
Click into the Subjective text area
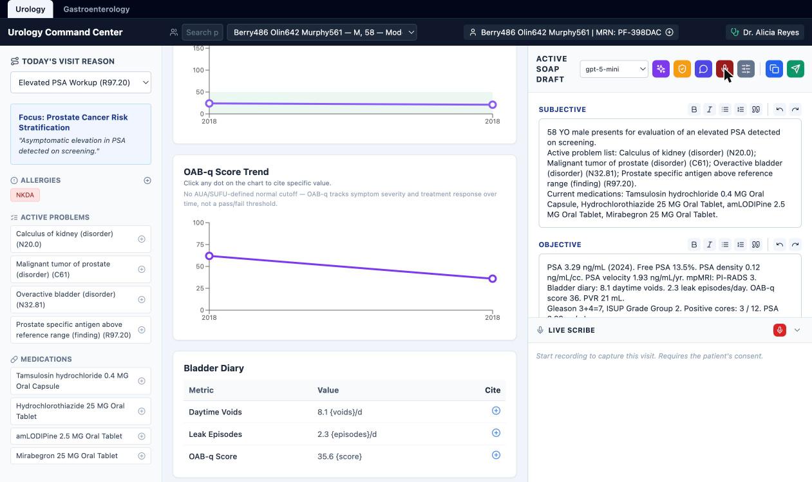tap(670, 173)
